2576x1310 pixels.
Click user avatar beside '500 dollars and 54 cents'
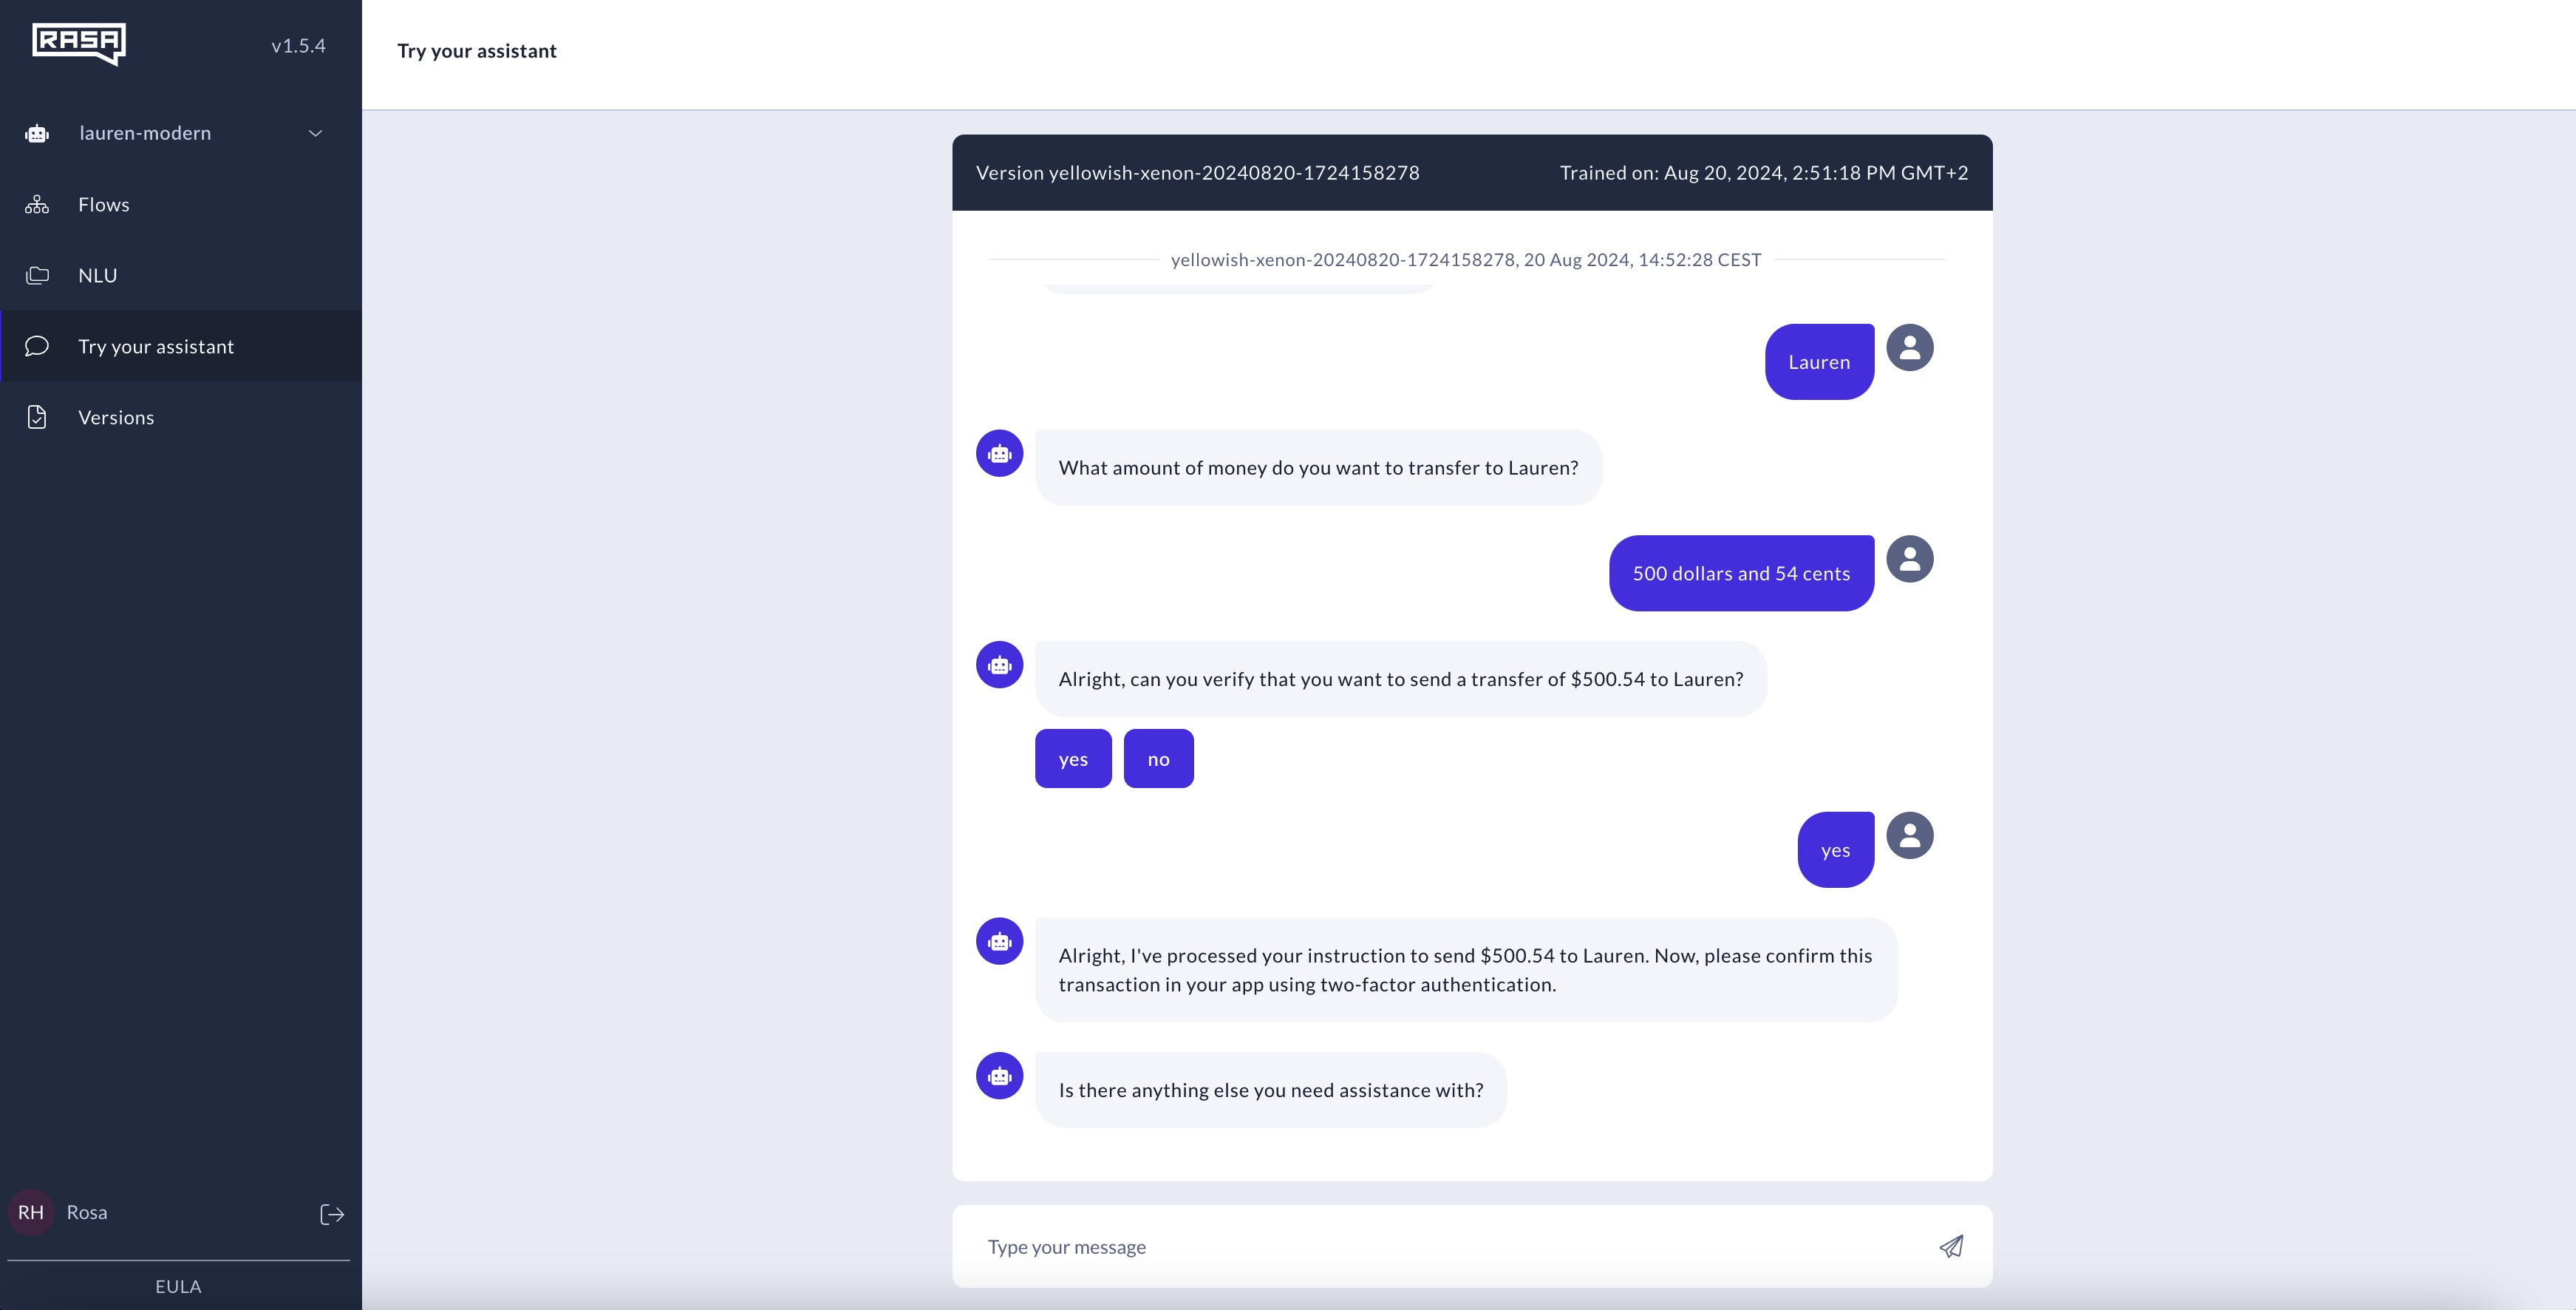pos(1909,558)
